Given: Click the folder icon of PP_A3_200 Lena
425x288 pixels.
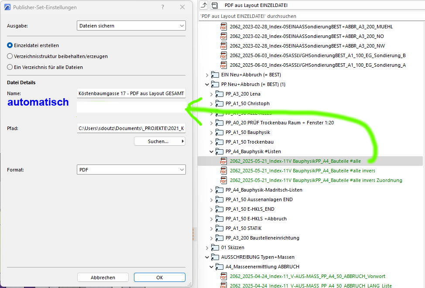Looking at the screenshot, I should pos(219,94).
